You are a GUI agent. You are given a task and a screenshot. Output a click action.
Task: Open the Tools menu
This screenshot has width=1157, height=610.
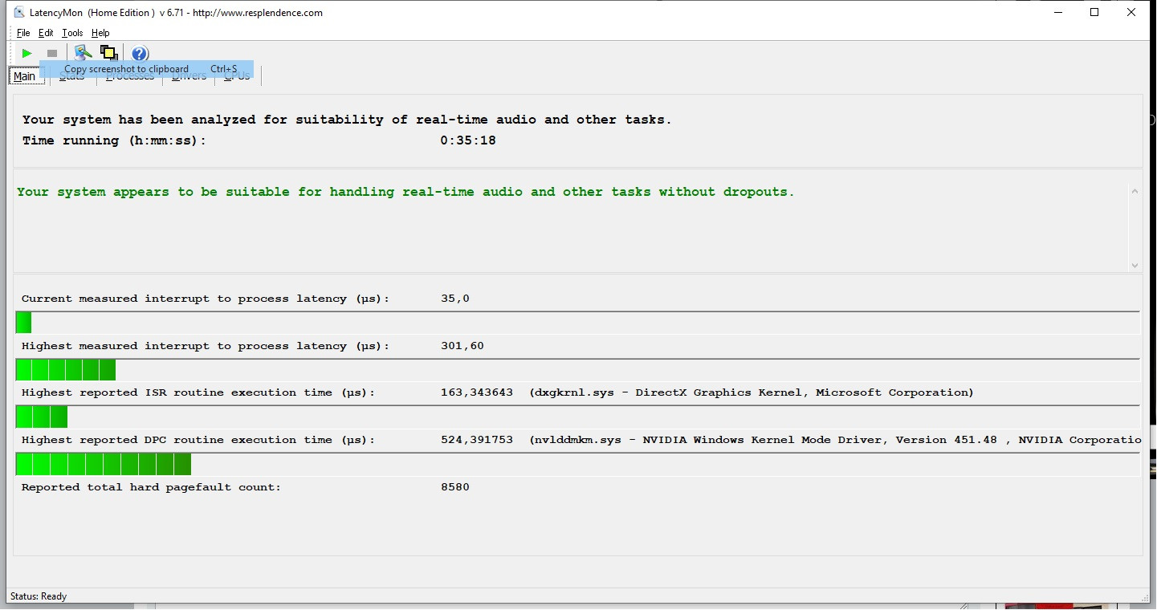click(72, 33)
